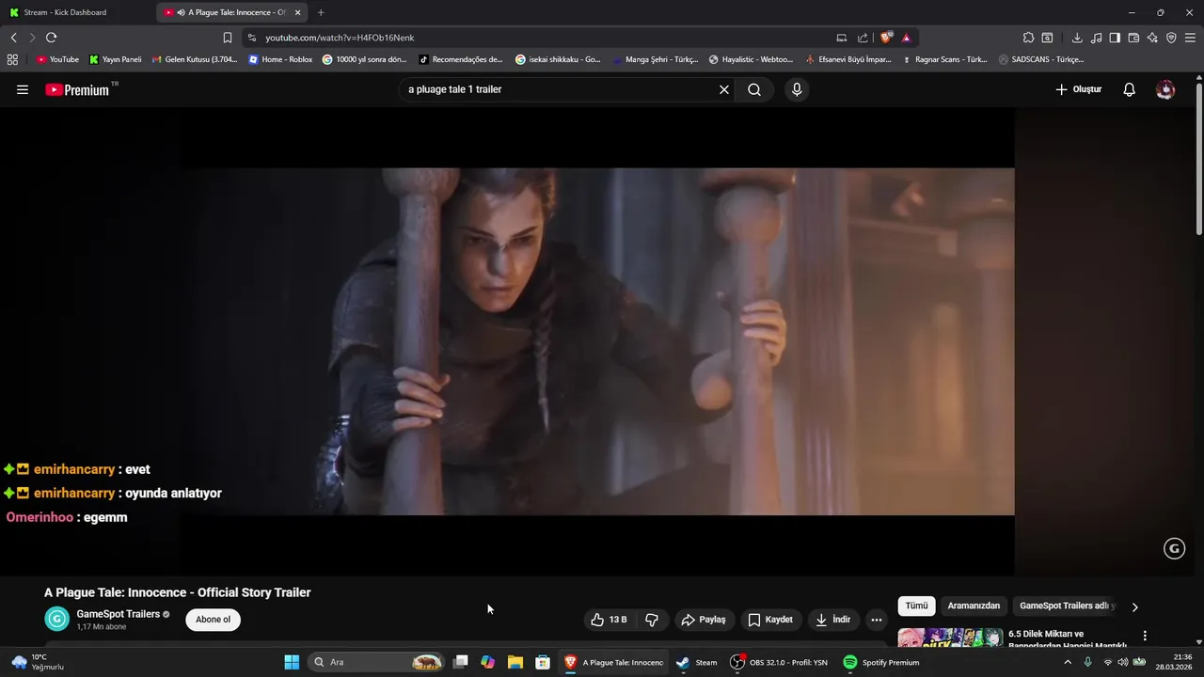Click the Windows taskbar search box
Viewport: 1204px width, 677px height.
376,662
